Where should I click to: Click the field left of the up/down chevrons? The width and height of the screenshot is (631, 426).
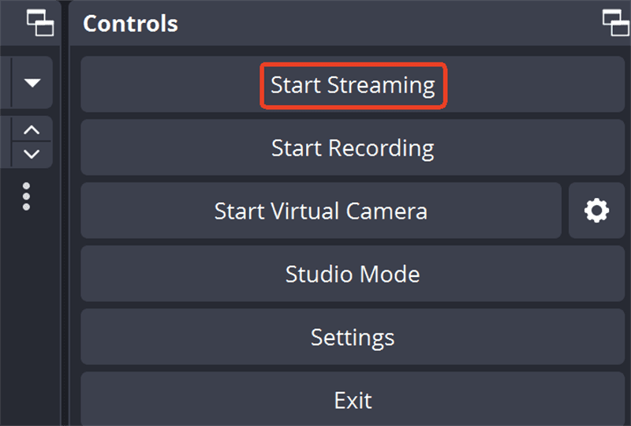[5, 142]
